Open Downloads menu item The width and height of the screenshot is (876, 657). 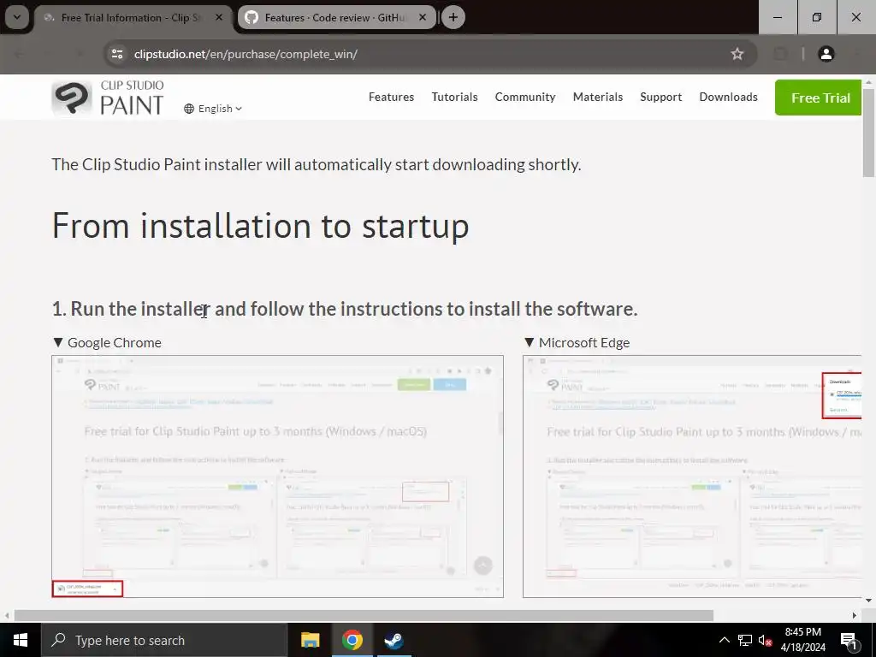pos(729,98)
